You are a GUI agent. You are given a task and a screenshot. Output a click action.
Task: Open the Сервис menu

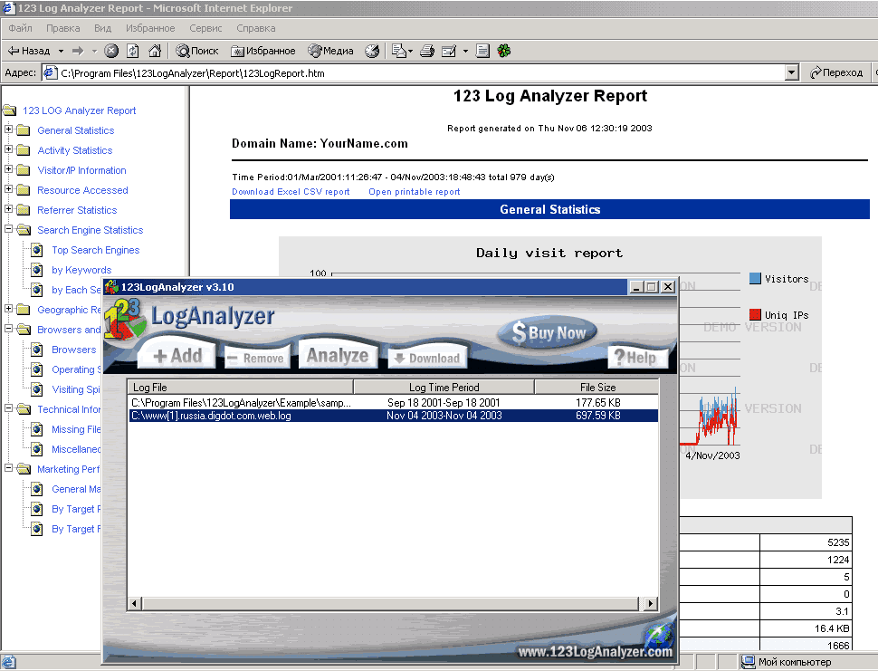205,28
